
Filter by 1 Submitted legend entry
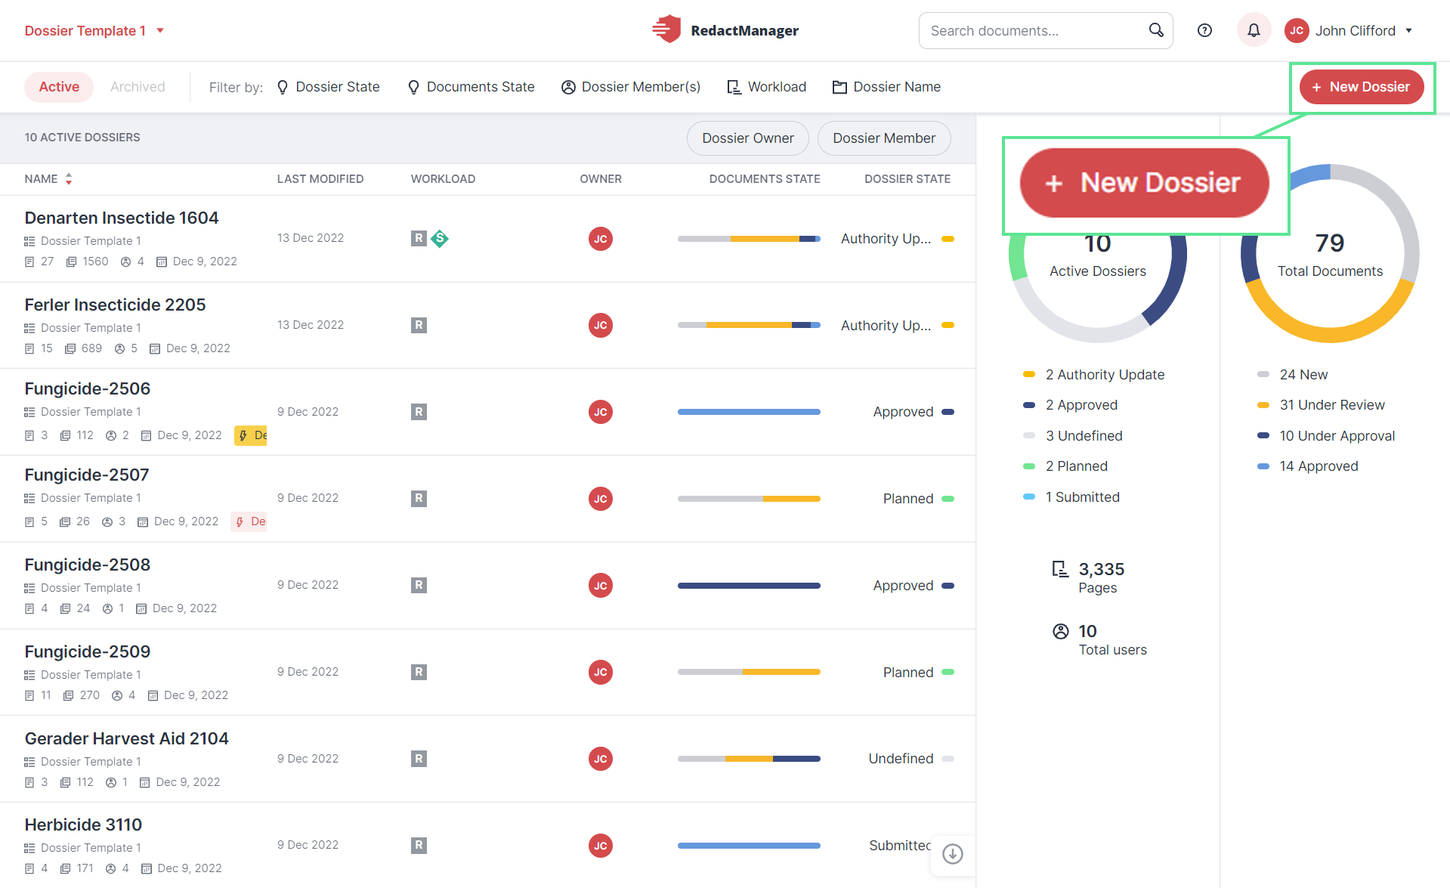(x=1071, y=497)
